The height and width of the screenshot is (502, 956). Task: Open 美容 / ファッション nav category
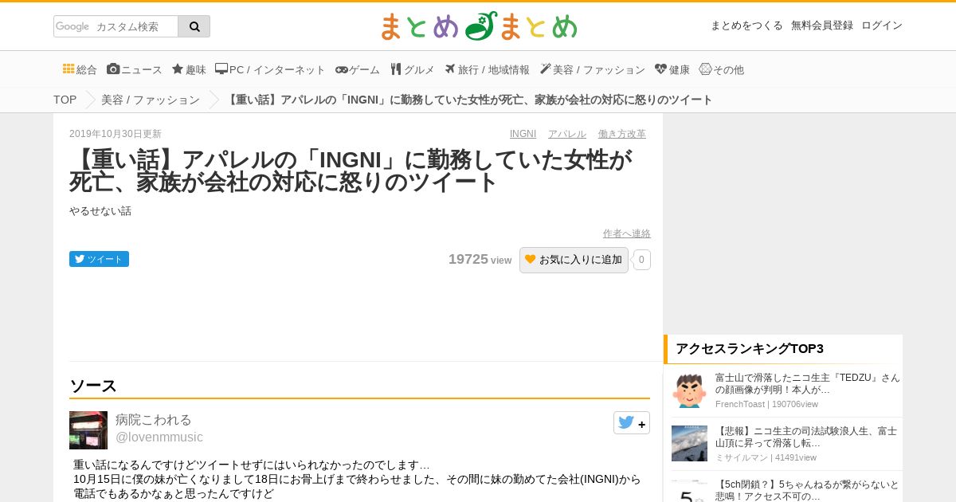tap(592, 69)
